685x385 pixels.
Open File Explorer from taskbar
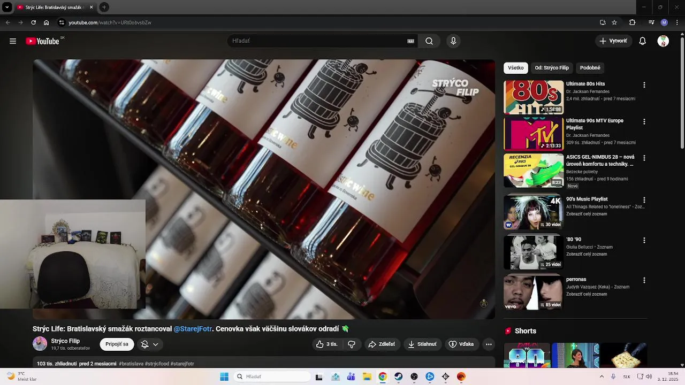pyautogui.click(x=367, y=376)
